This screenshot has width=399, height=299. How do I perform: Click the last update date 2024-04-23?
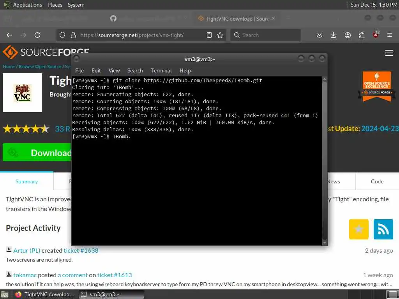(x=380, y=128)
